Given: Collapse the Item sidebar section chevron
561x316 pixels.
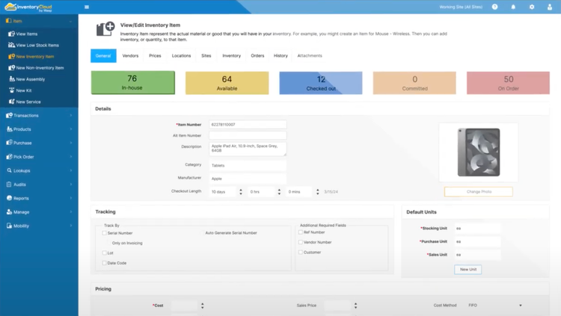Looking at the screenshot, I should (70, 21).
